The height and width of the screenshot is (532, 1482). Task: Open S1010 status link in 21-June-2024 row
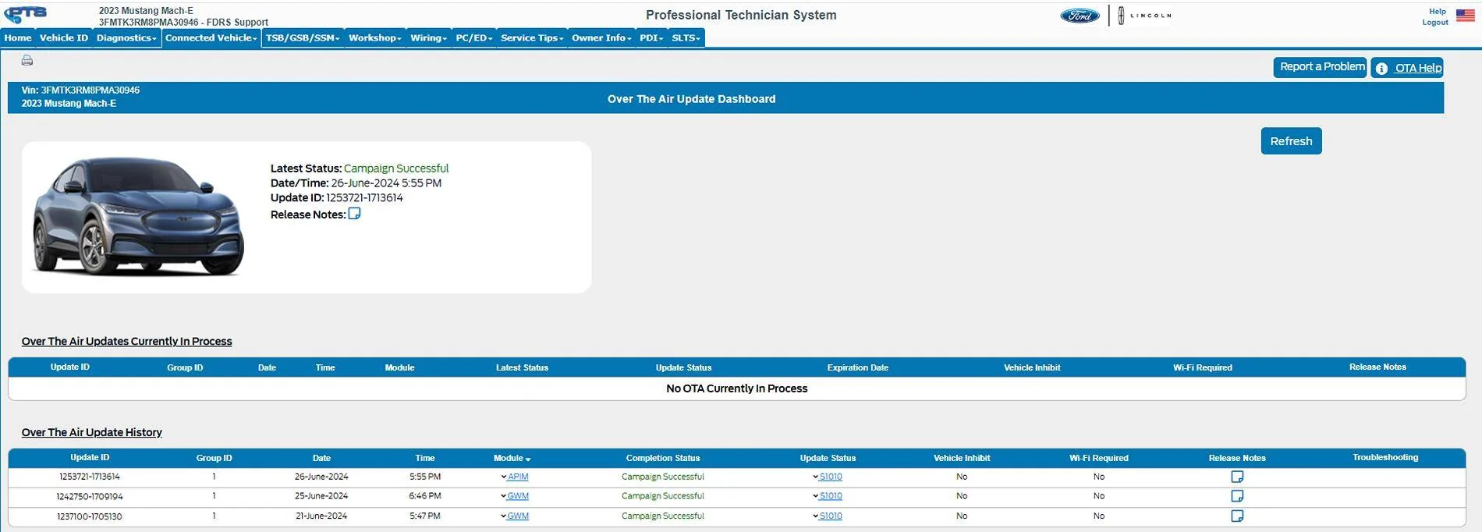click(830, 516)
